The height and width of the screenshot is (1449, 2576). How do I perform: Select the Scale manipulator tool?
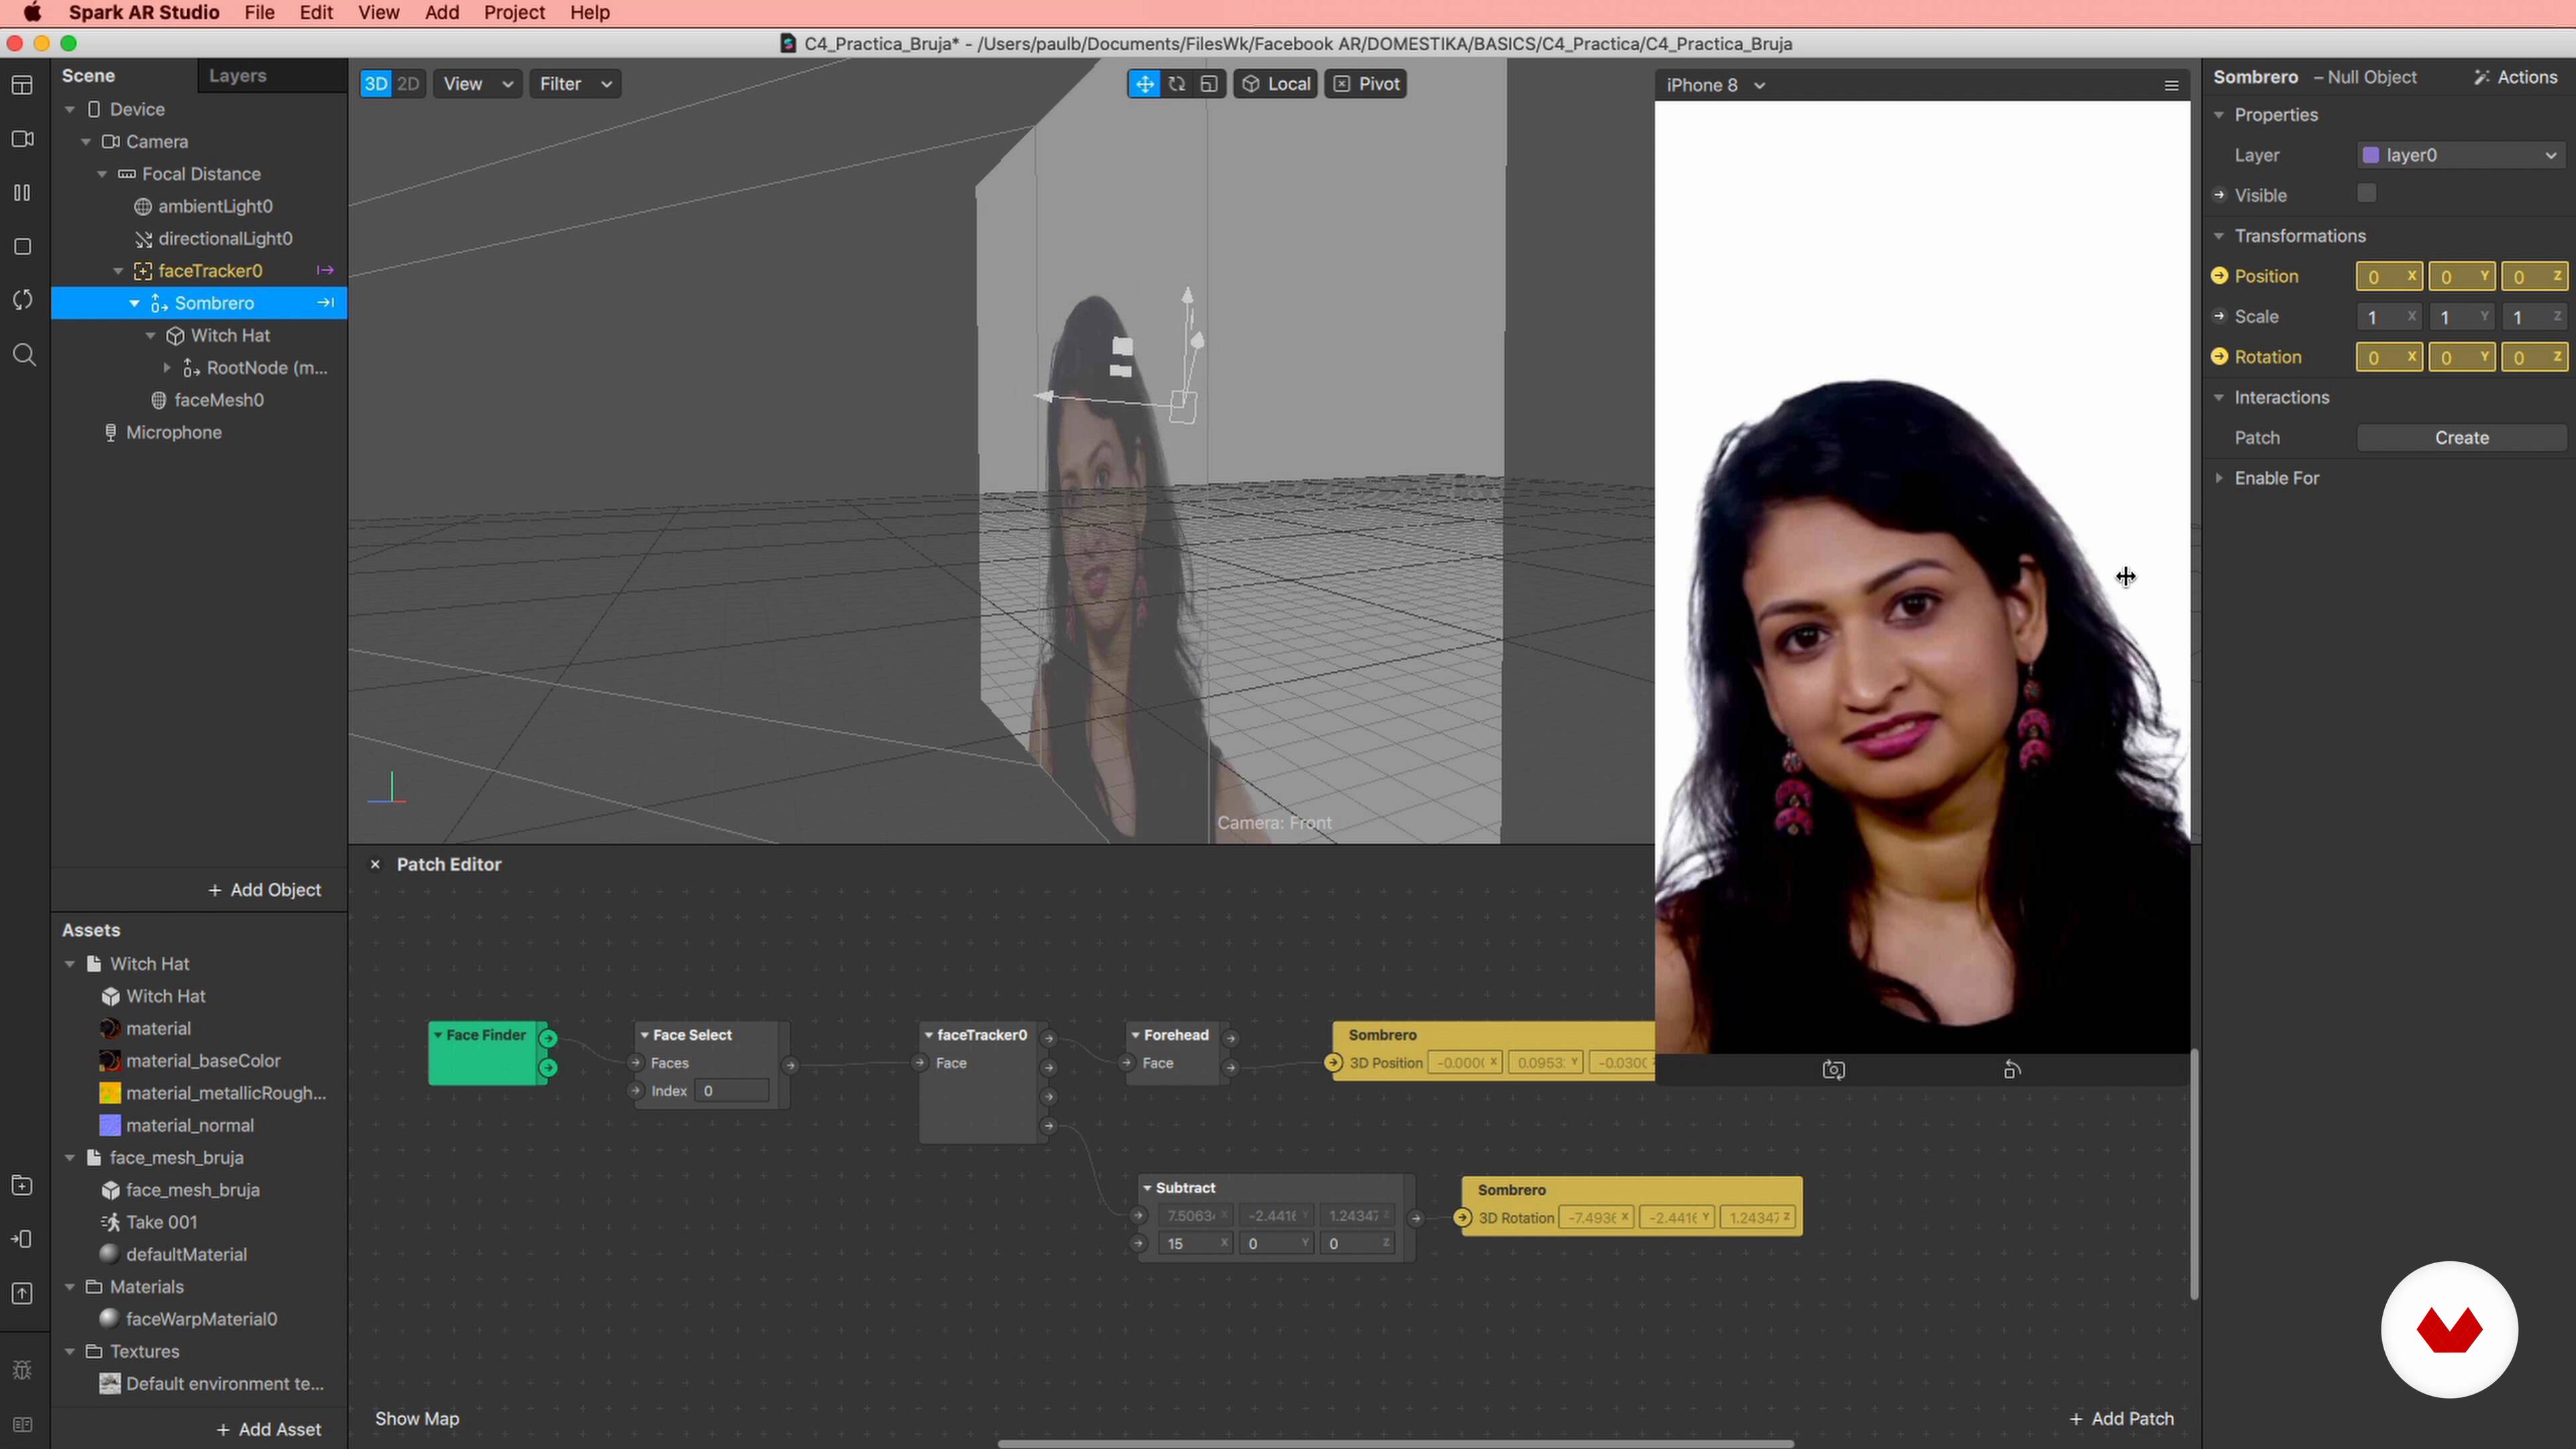coord(1209,84)
